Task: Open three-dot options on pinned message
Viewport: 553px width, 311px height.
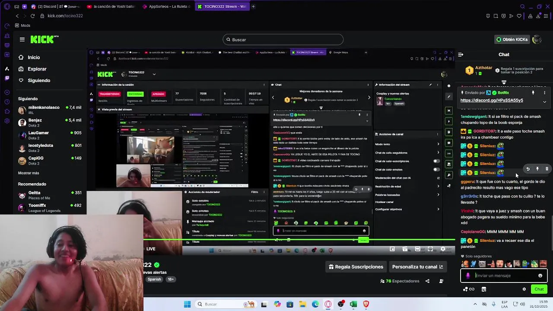Action: point(544,92)
